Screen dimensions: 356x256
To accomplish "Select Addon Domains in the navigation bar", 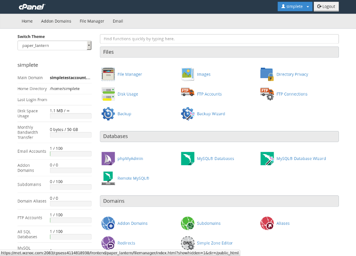I will (x=56, y=21).
